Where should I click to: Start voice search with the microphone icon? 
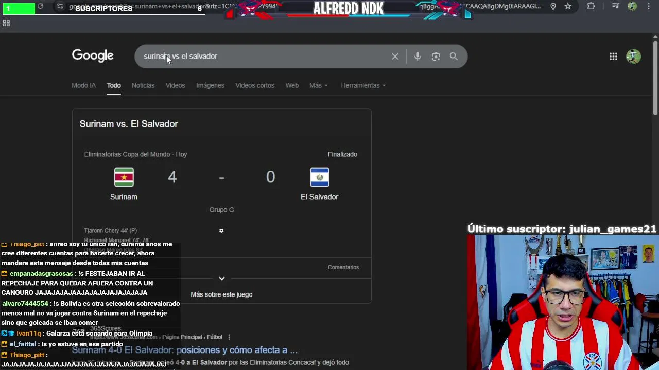point(418,57)
